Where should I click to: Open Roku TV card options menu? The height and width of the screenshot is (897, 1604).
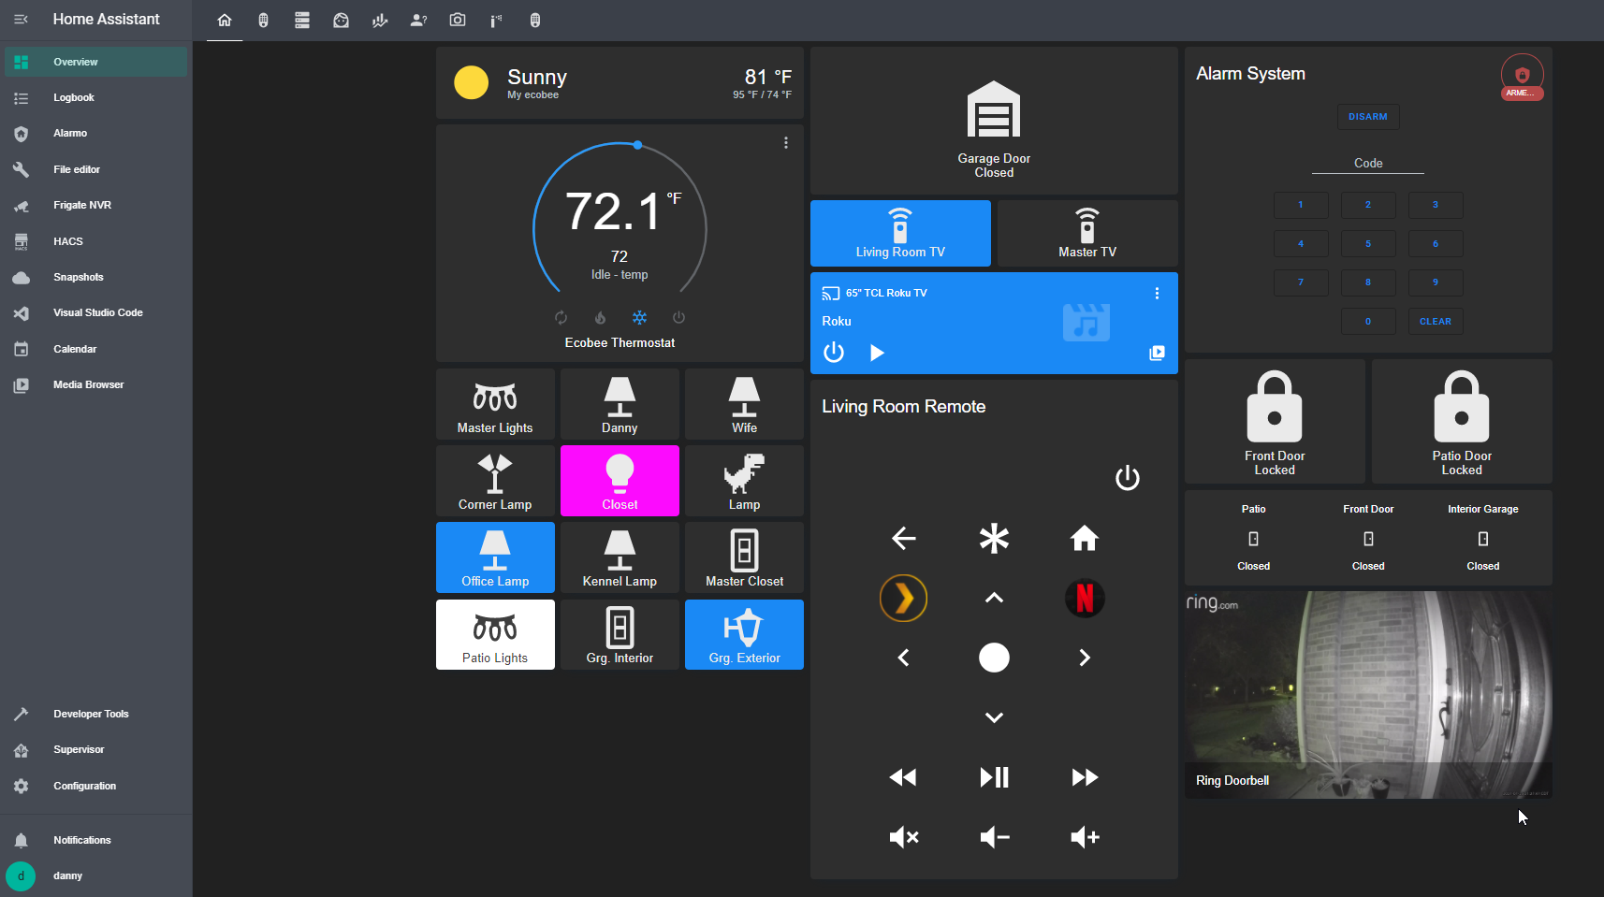1157,294
